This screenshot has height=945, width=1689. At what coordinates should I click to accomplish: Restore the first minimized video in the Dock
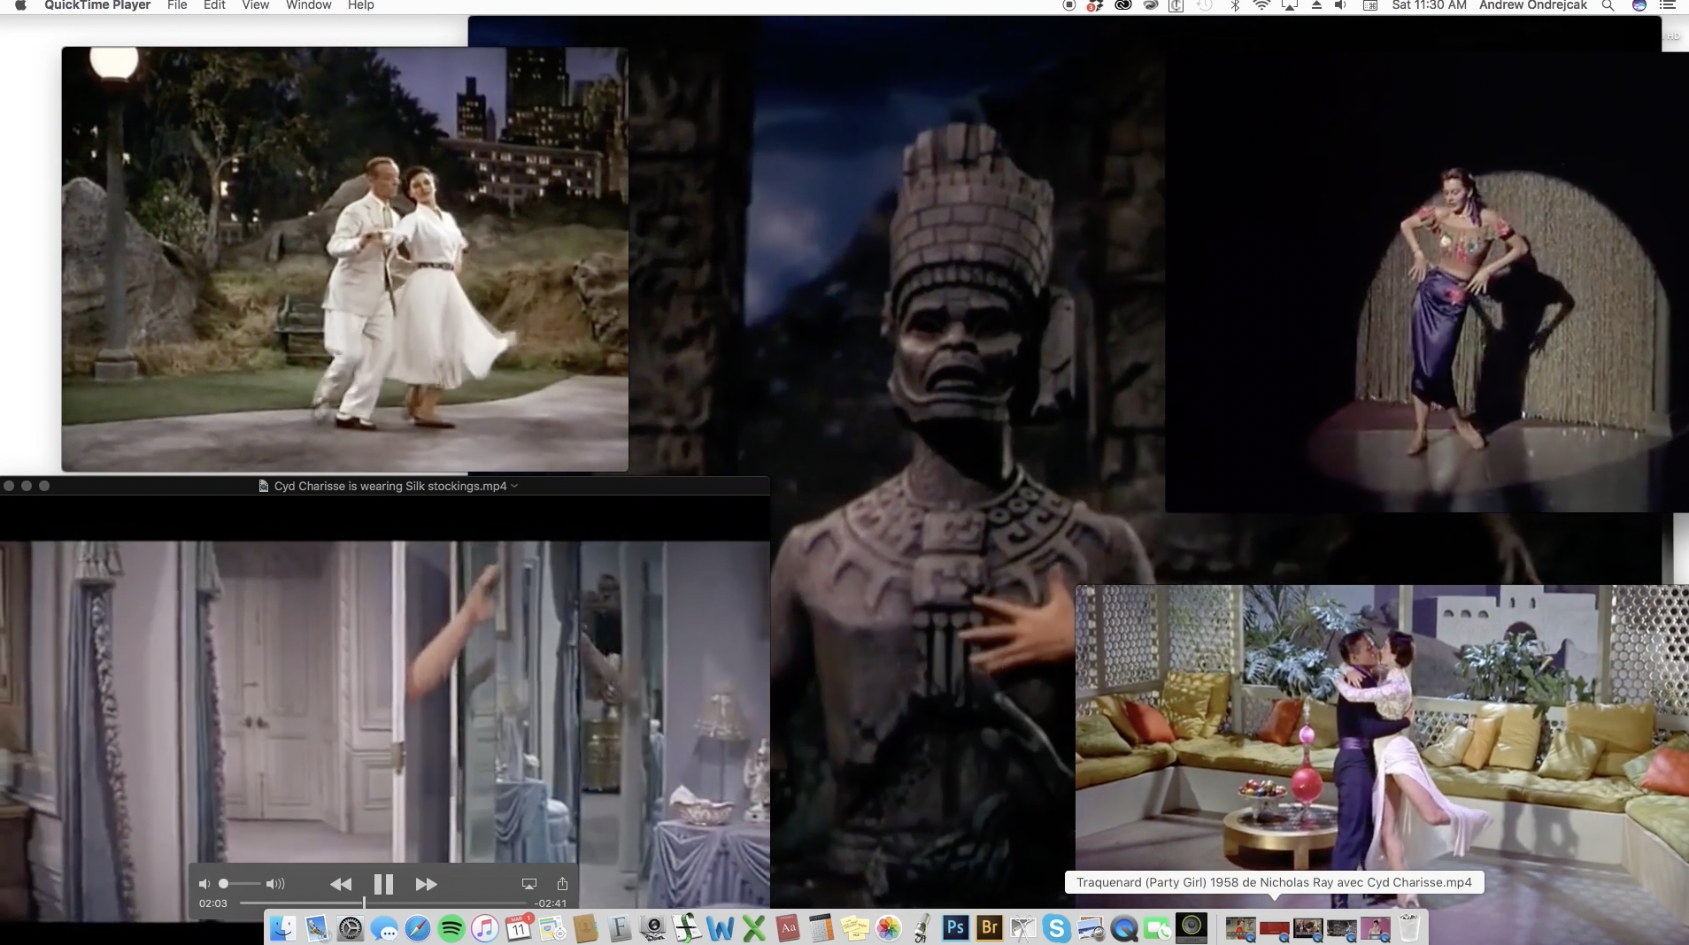pos(1241,928)
